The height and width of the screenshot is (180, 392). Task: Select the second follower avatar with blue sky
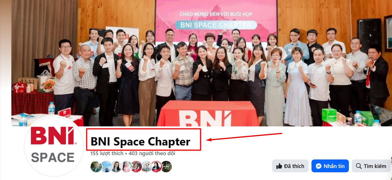tap(106, 167)
